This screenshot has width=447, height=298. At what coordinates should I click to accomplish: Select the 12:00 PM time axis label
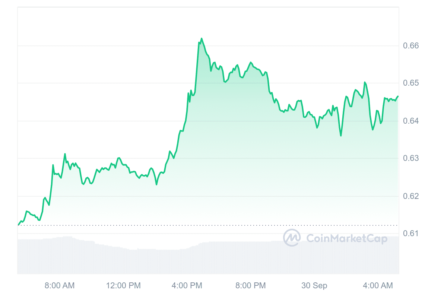pos(124,286)
